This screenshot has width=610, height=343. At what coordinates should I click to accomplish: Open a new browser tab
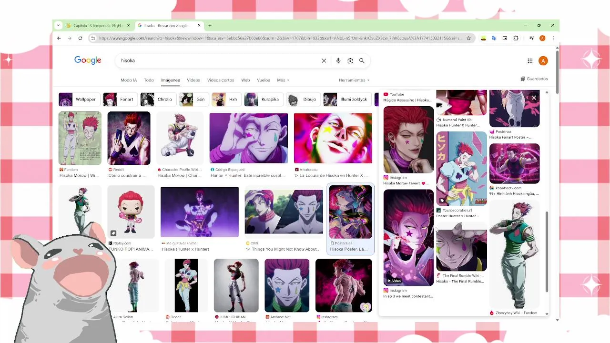pyautogui.click(x=210, y=25)
